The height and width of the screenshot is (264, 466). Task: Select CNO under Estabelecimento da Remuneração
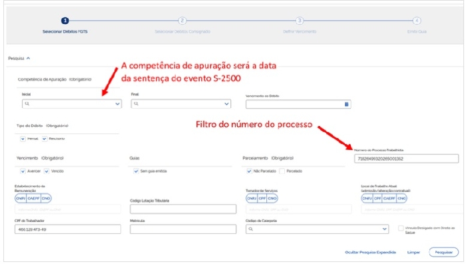46,198
